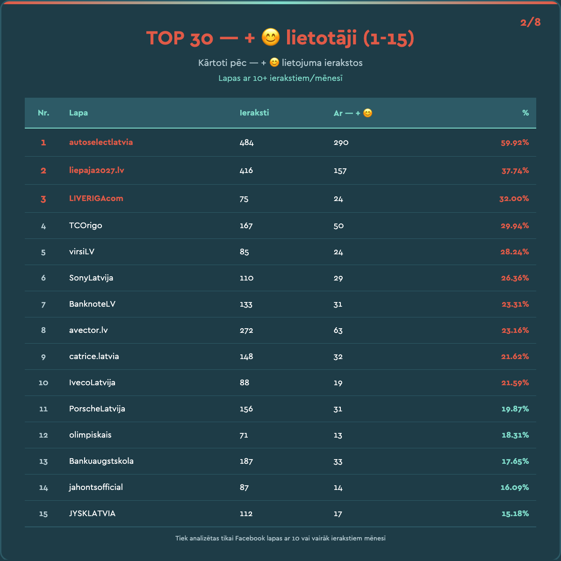Click the smiley emoji in the main title

click(x=270, y=37)
